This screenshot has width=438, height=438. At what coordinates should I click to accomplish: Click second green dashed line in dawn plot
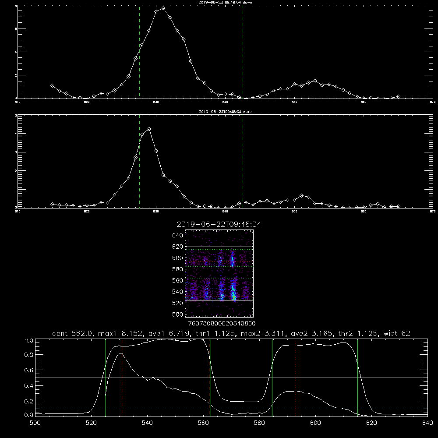pyautogui.click(x=242, y=52)
